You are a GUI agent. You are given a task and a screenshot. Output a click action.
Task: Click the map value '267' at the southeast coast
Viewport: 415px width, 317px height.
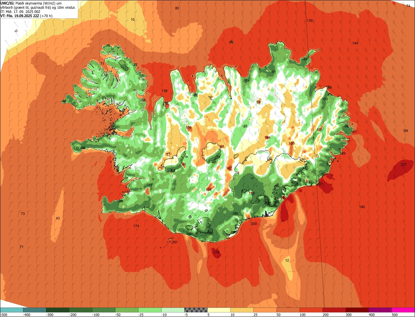coord(320,184)
